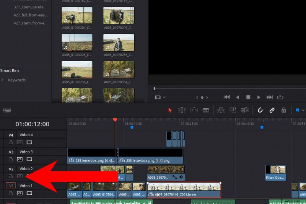
Task: Click the Overwrite Clip icon
Action: coord(233,110)
